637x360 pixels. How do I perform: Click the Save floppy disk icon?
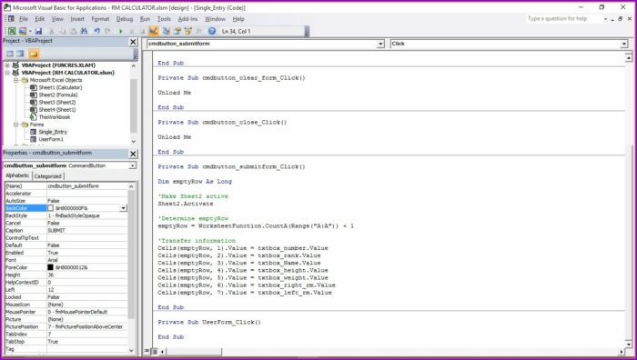tap(38, 31)
